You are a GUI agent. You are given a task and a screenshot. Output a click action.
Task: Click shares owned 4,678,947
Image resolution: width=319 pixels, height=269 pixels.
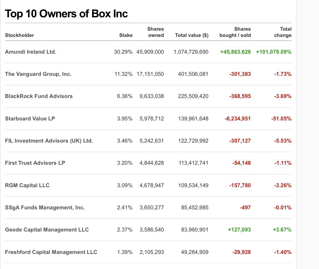[x=152, y=186]
